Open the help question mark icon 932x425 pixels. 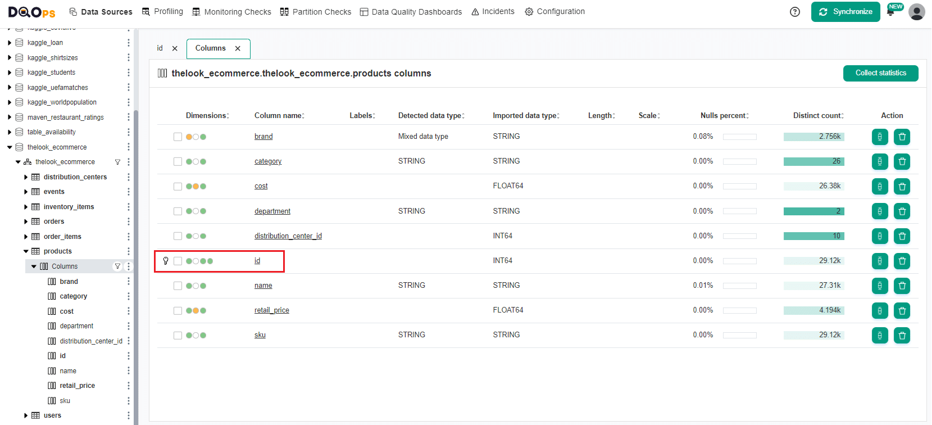pos(795,12)
